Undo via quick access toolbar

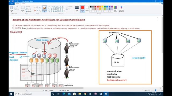[x=15, y=1]
